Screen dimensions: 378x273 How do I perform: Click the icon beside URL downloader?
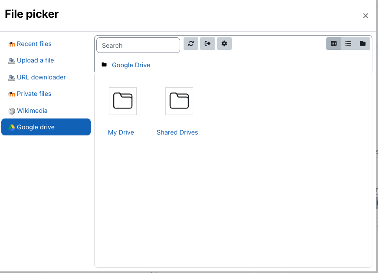point(12,78)
